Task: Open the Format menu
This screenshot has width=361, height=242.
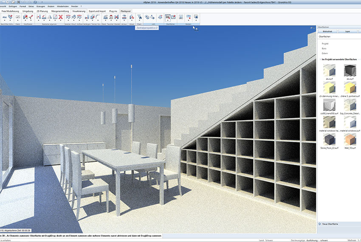Action: pos(22,7)
